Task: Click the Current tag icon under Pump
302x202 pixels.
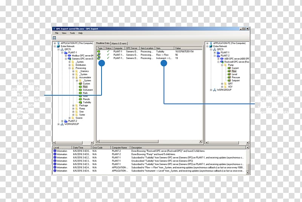Action: [x=229, y=68]
